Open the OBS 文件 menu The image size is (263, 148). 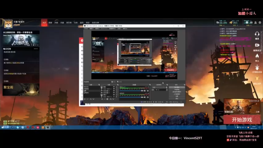[x=86, y=29]
